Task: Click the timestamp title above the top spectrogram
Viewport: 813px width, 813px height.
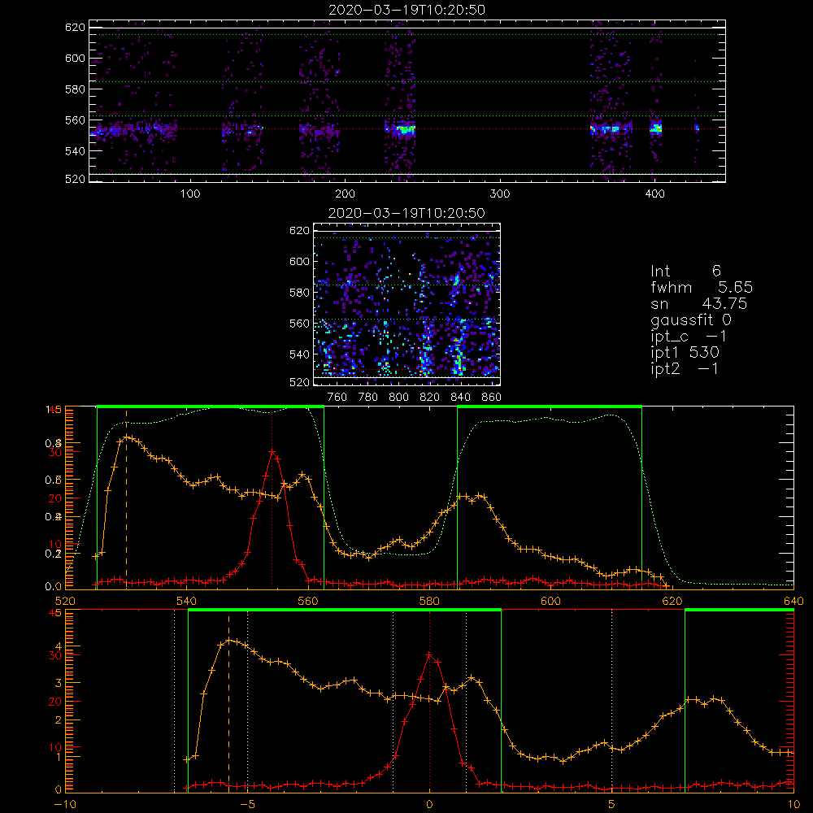Action: pyautogui.click(x=407, y=10)
